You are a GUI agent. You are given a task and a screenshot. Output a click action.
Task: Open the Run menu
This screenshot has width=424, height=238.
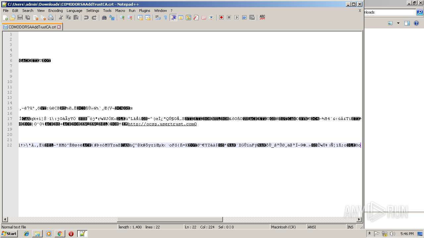(132, 11)
